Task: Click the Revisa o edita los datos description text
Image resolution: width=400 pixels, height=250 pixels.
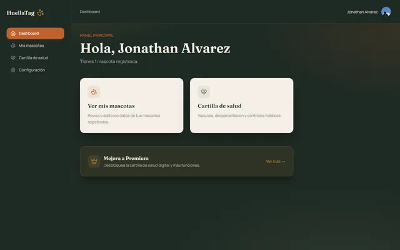Action: pyautogui.click(x=124, y=119)
